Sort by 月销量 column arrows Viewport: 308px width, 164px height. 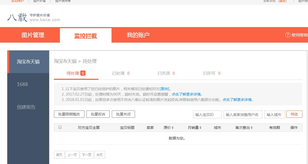[x=200, y=128]
